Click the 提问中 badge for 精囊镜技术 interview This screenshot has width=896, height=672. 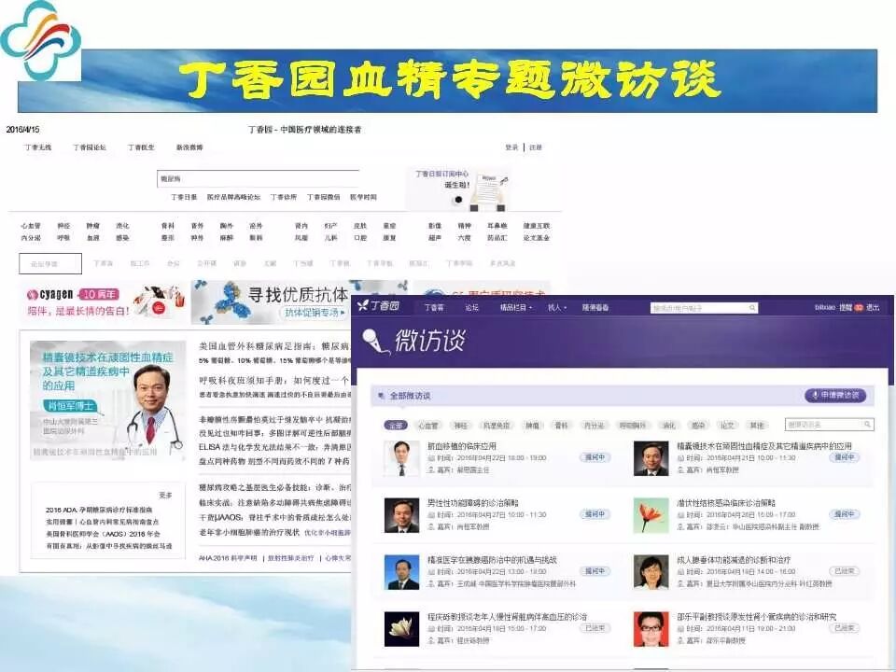pyautogui.click(x=844, y=457)
